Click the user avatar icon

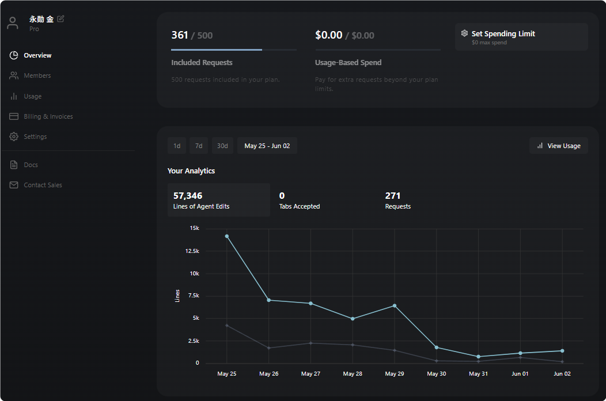[13, 23]
